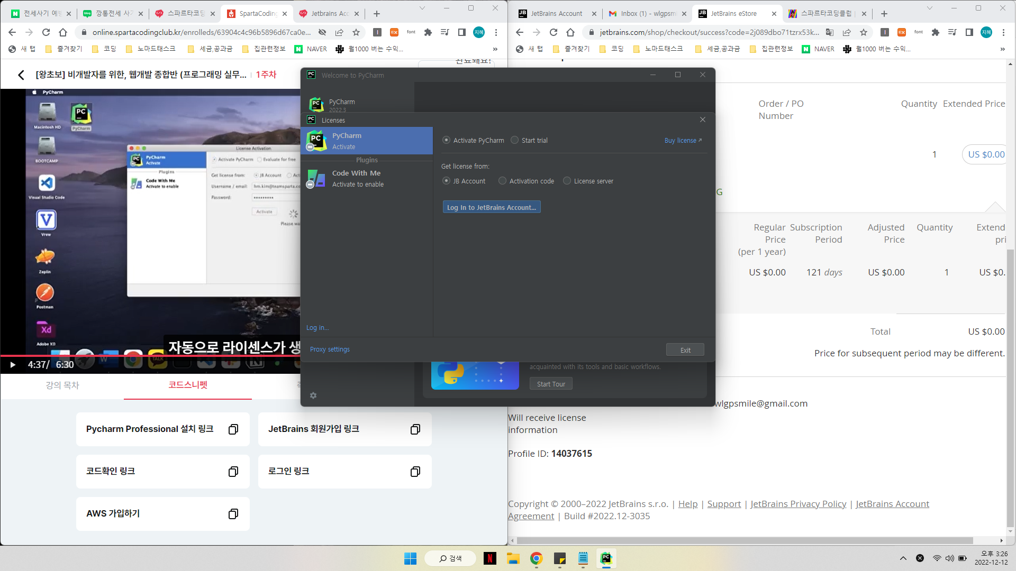Open the Inbox Gmail tab
This screenshot has width=1016, height=571.
tap(647, 14)
